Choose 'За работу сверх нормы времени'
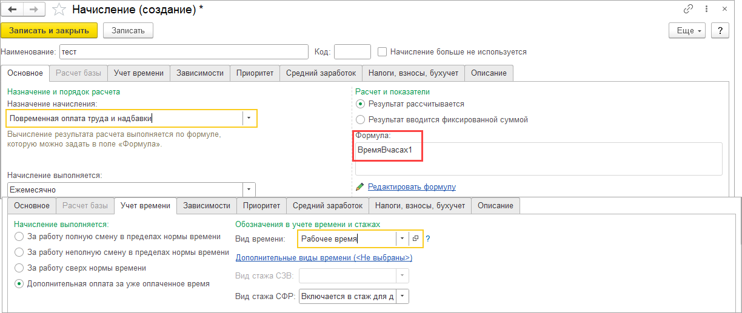Screen dimensions: 742x313 20,268
